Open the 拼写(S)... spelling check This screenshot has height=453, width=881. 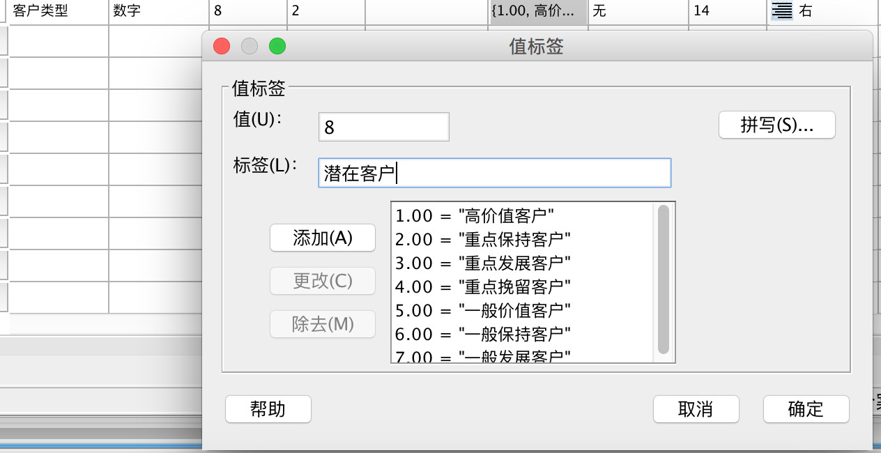(x=776, y=125)
